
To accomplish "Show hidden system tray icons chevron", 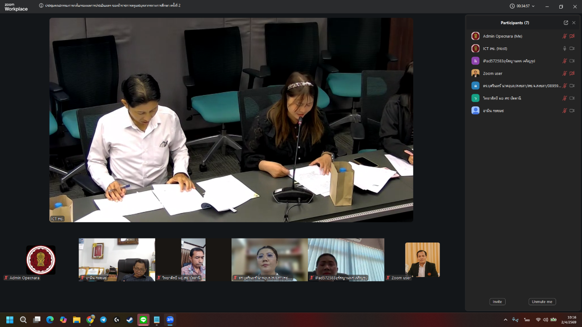I will pos(505,320).
